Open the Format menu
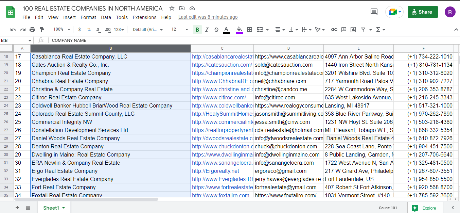This screenshot has height=213, width=460. (88, 17)
